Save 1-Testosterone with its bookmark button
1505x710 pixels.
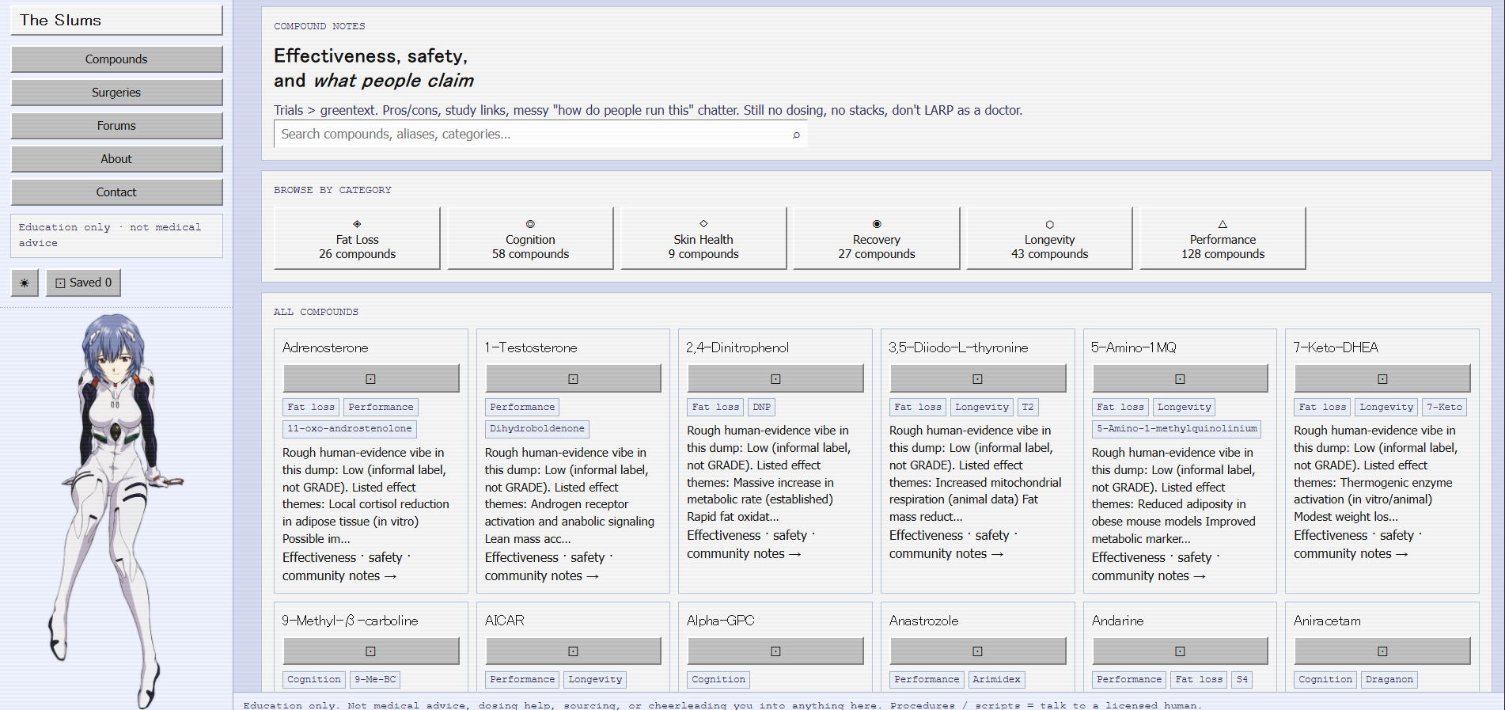tap(573, 378)
